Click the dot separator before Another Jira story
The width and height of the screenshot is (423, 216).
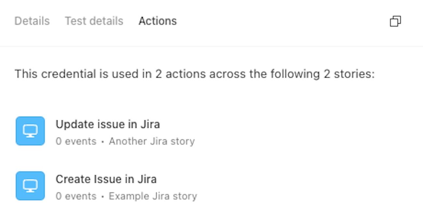[x=102, y=142]
